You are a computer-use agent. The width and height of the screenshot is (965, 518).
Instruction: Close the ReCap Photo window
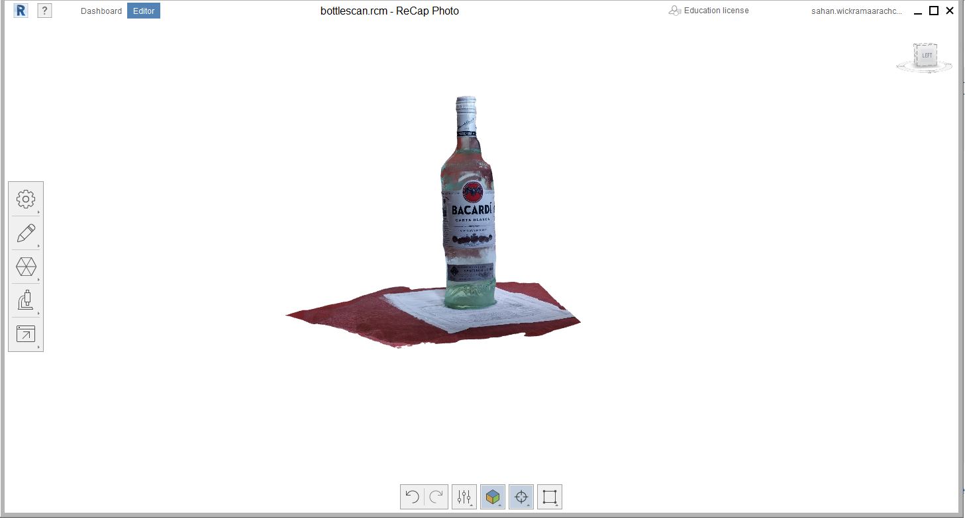[950, 11]
